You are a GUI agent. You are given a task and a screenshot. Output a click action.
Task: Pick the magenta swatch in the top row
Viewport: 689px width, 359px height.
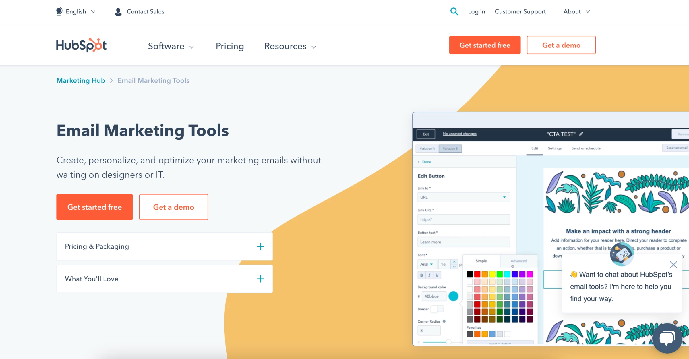(530, 274)
